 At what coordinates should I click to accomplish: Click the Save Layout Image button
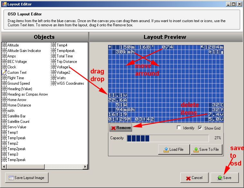coord(27,178)
